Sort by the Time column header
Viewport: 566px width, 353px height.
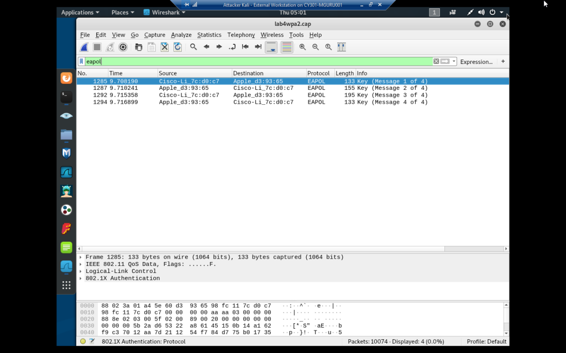(x=133, y=73)
